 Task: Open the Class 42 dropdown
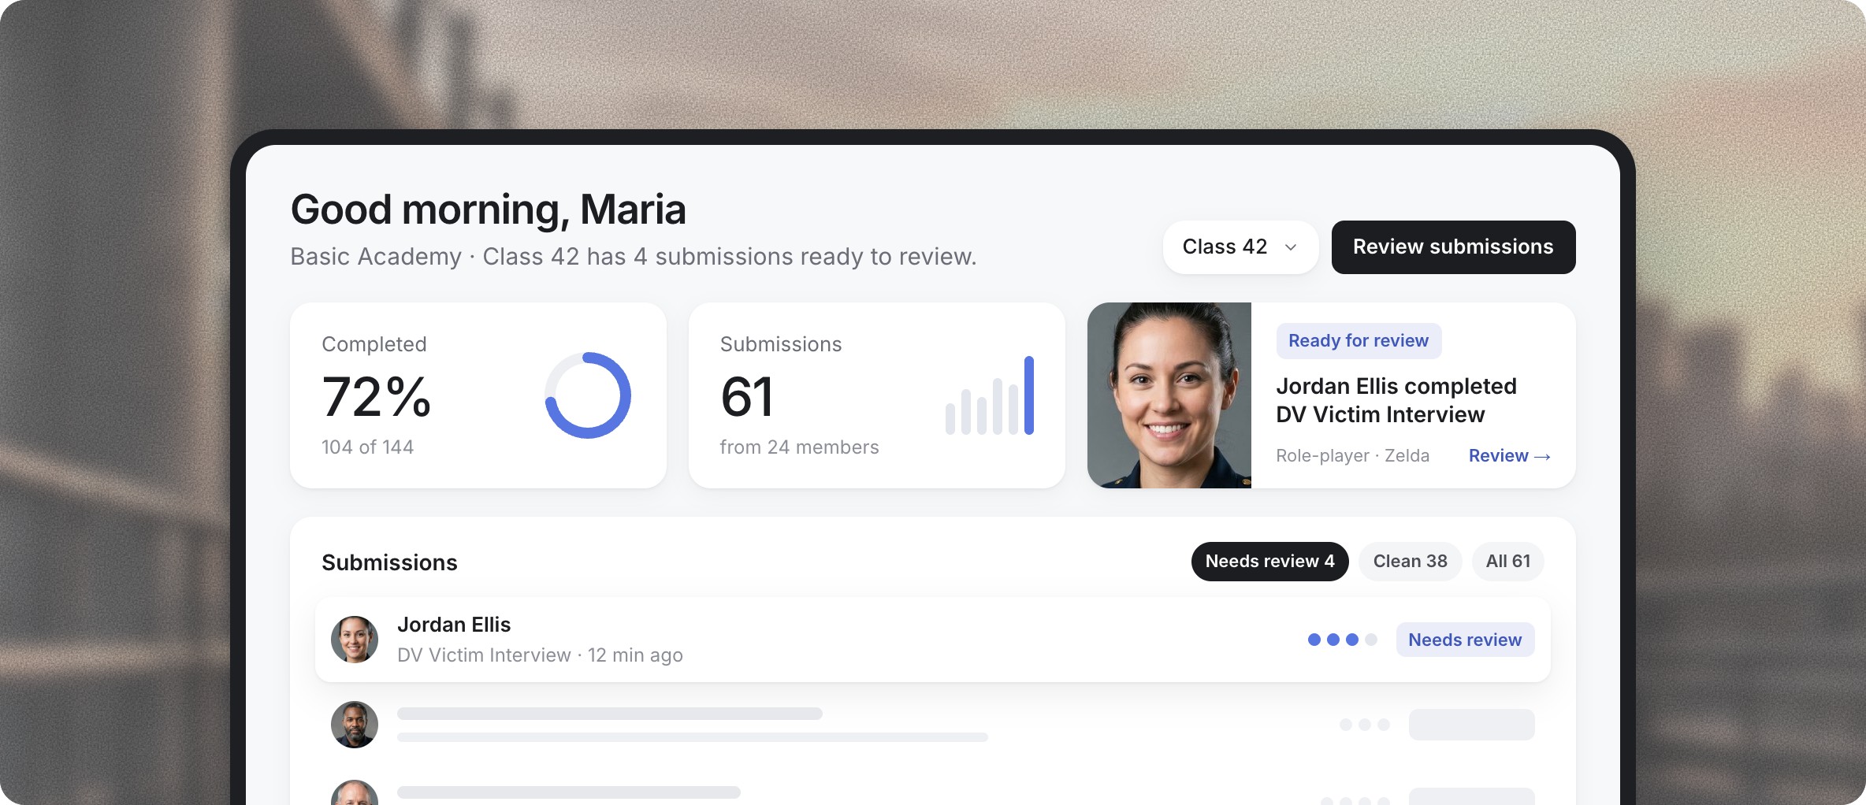point(1240,247)
